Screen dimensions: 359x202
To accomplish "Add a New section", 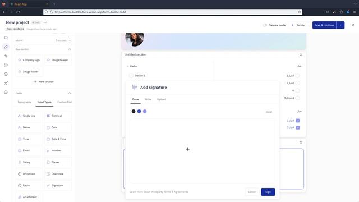I will click(x=44, y=82).
